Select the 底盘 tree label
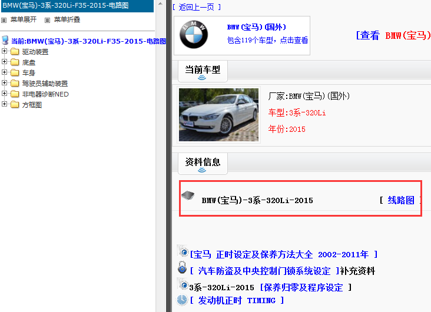Screen dimensions: 431x312 point(29,62)
